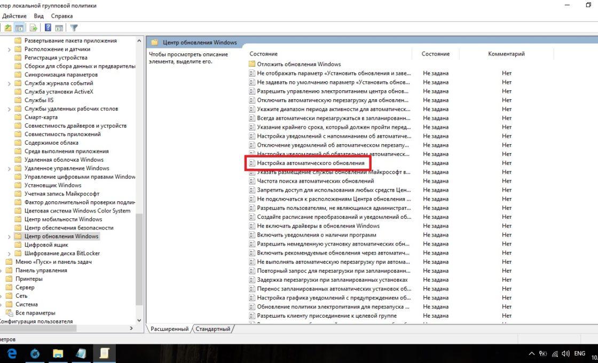Select 'Учетная запись Майкрософт' in the tree
598x363 pixels.
62,194
